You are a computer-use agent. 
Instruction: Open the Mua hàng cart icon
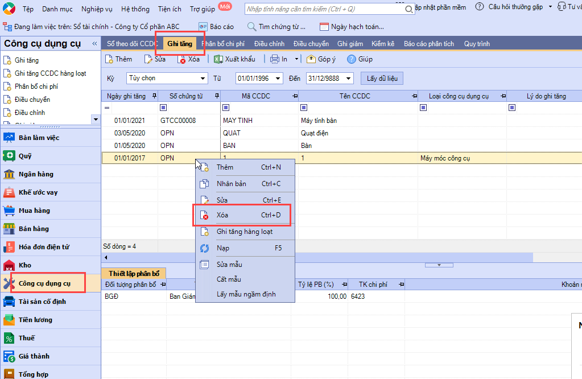tap(9, 211)
